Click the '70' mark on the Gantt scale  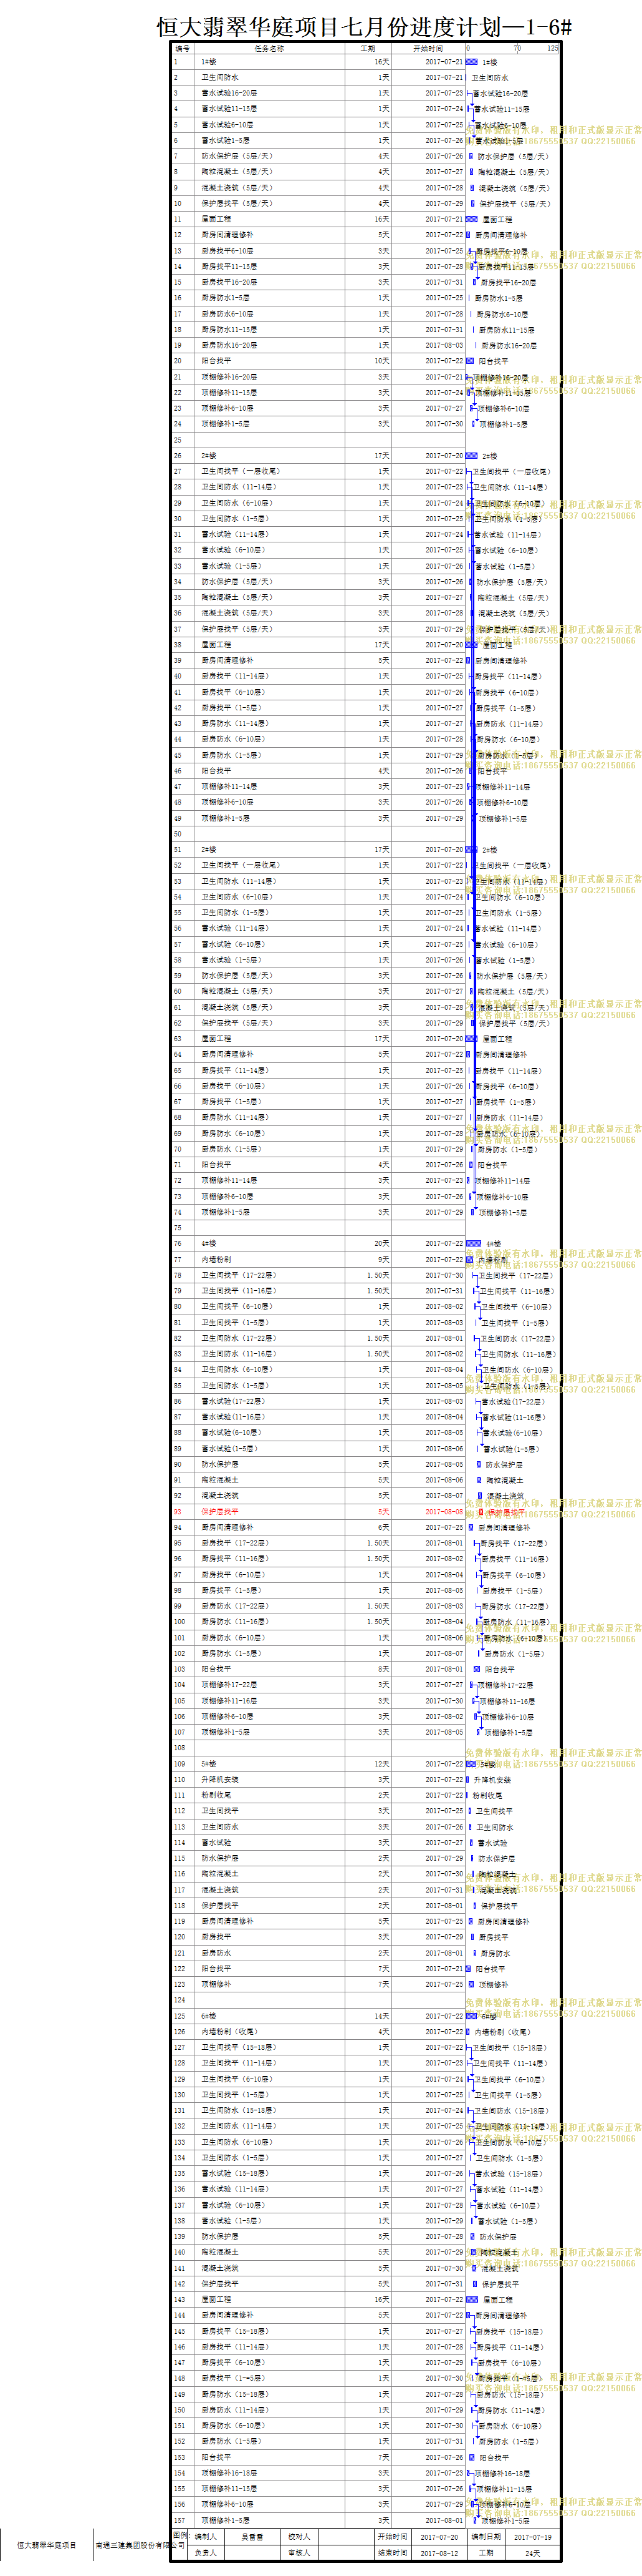coord(517,48)
